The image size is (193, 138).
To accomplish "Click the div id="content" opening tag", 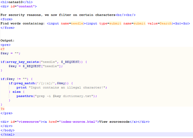I will (x=19, y=6).
